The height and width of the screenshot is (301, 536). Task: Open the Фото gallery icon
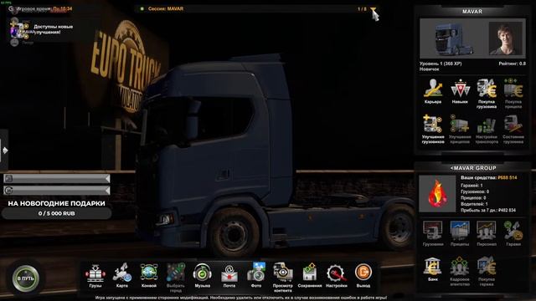pyautogui.click(x=256, y=276)
